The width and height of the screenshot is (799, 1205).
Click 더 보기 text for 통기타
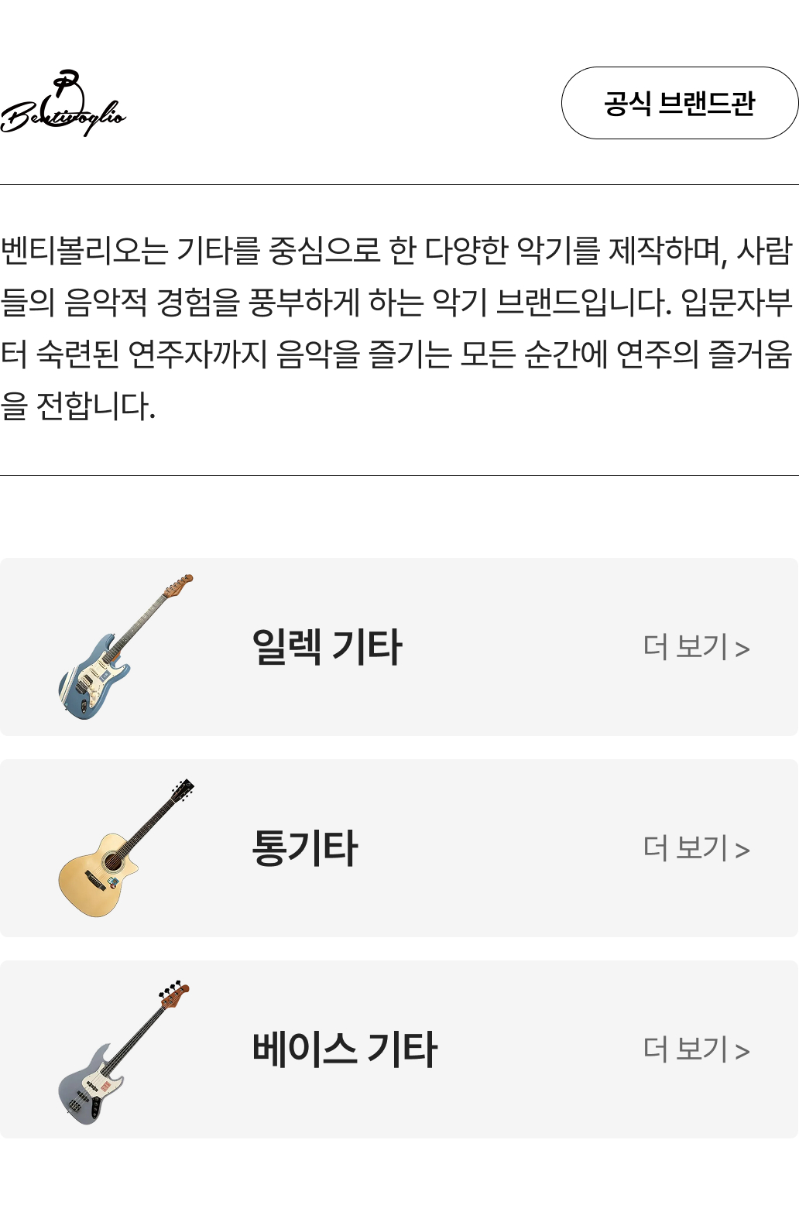[x=686, y=848]
